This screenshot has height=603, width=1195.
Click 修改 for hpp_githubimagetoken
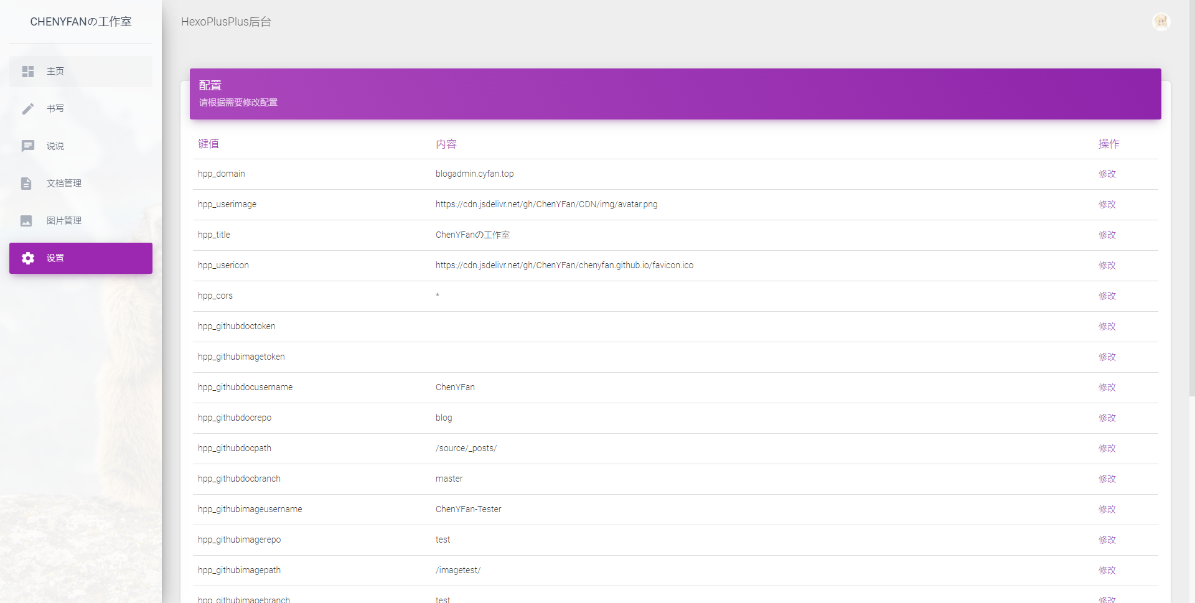pyautogui.click(x=1107, y=357)
